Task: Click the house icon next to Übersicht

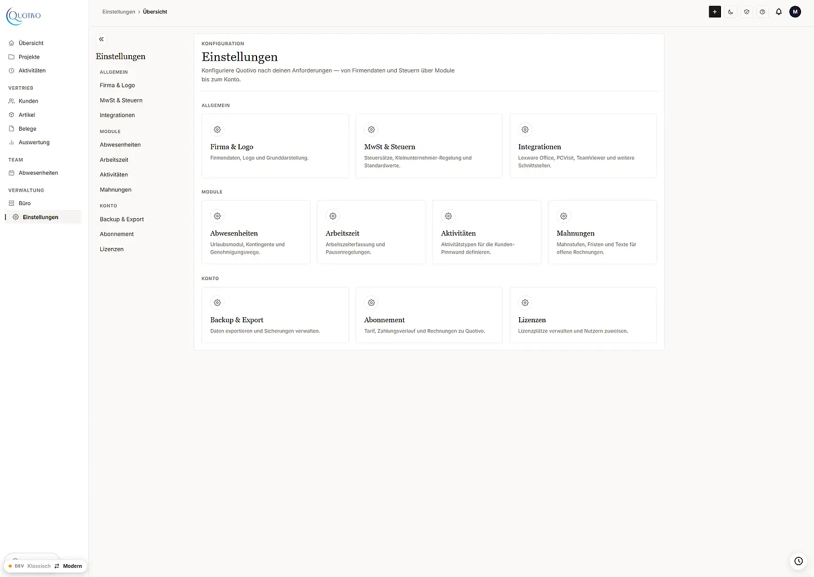Action: [11, 43]
